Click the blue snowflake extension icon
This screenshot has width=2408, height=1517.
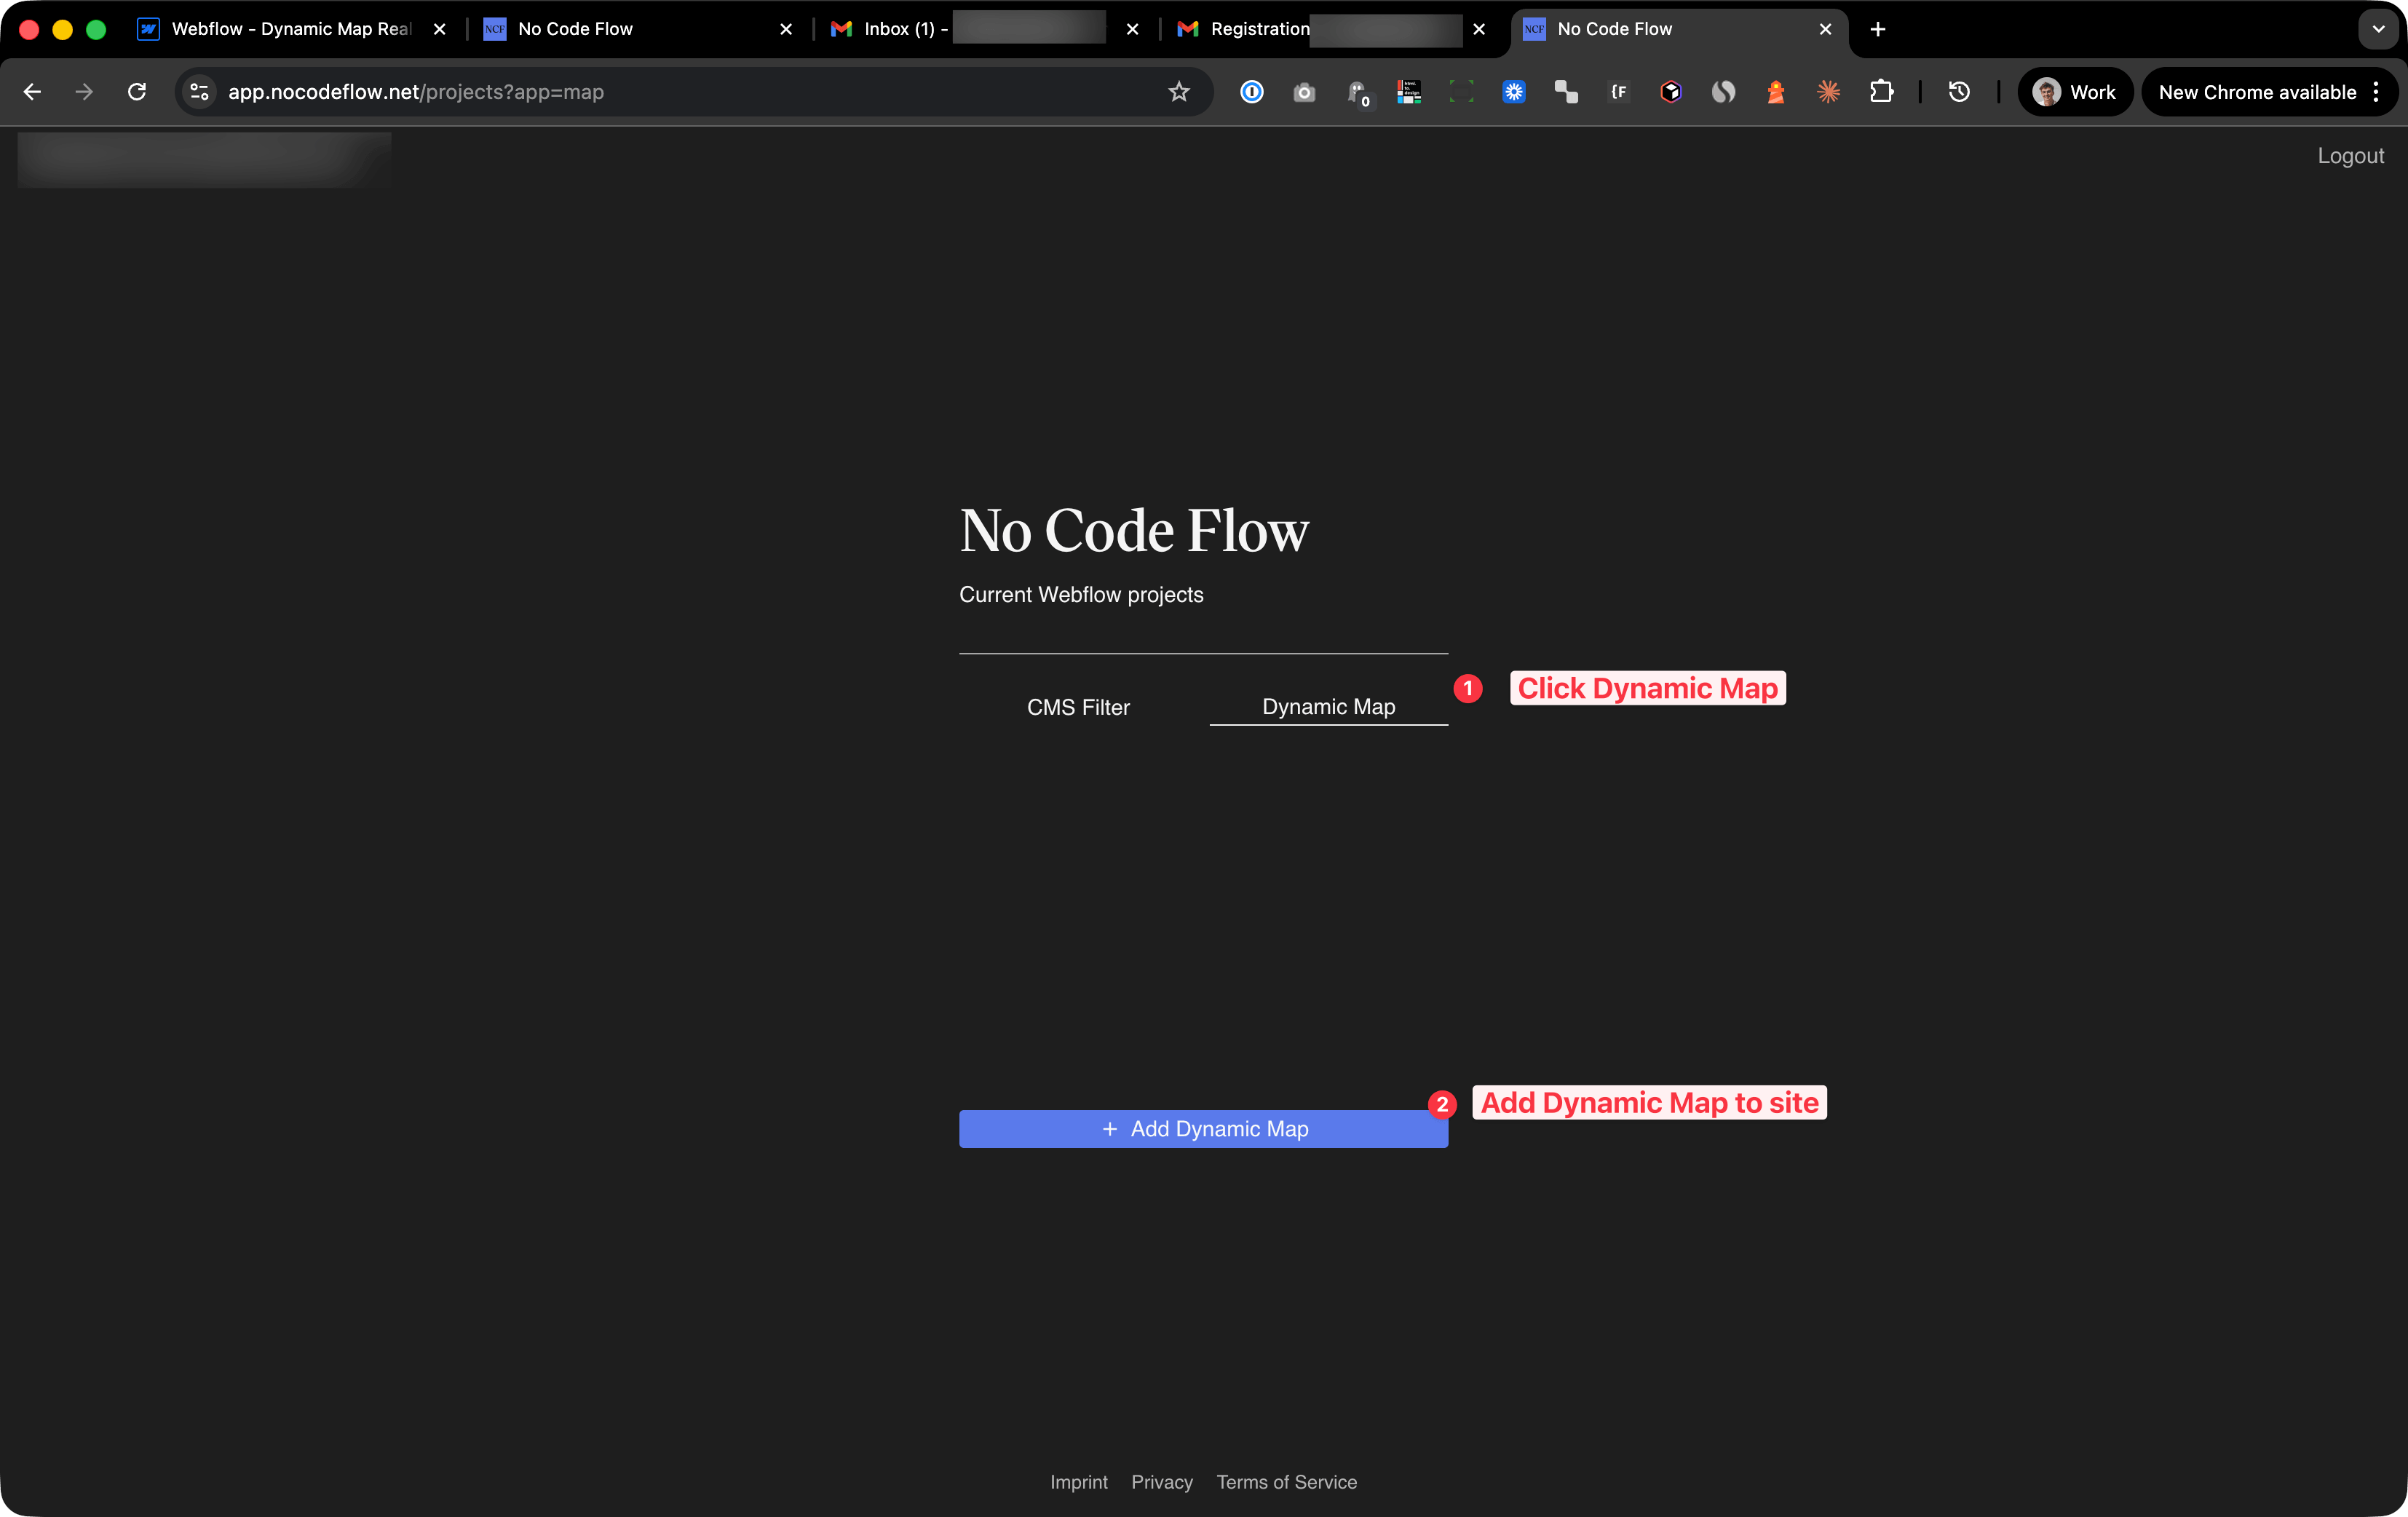[1514, 92]
